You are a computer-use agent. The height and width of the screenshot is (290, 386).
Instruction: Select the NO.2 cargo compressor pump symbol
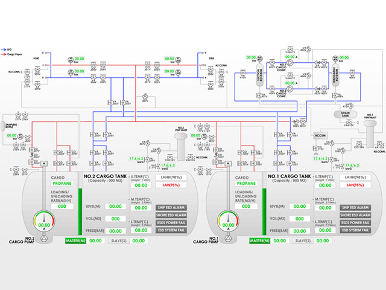pyautogui.click(x=290, y=89)
